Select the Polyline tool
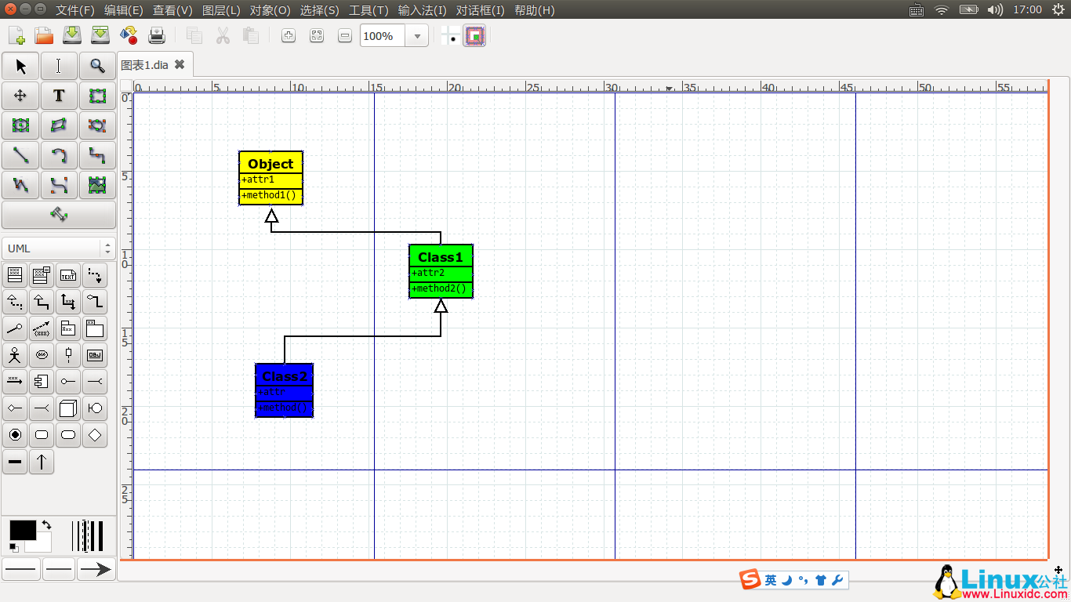Screen dimensions: 1071x602 (20, 185)
